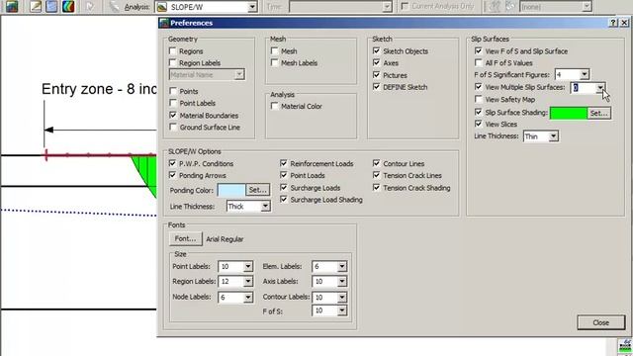633x356 pixels.
Task: Open Region Labels size dropdown
Action: click(248, 281)
